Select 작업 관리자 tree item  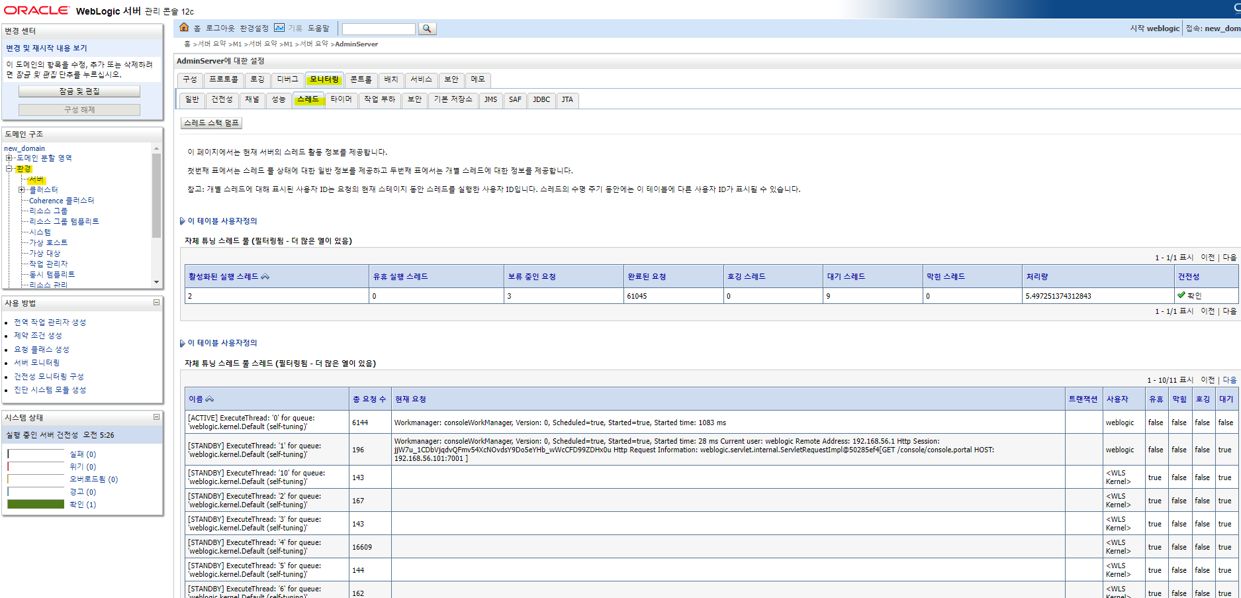tap(48, 264)
